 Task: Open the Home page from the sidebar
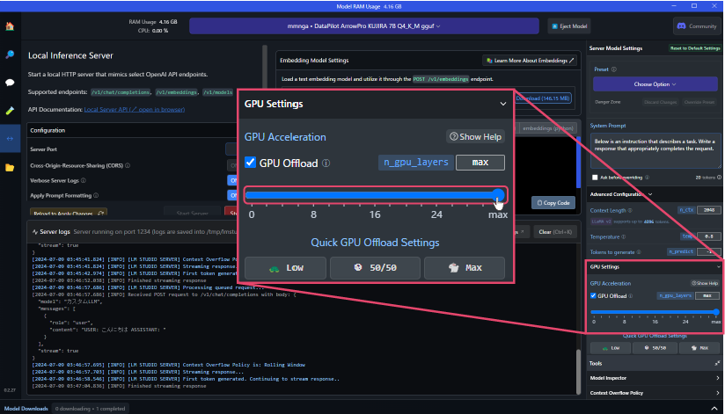point(10,26)
